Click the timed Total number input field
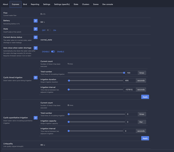This screenshot has width=174, height=152. 132,73
